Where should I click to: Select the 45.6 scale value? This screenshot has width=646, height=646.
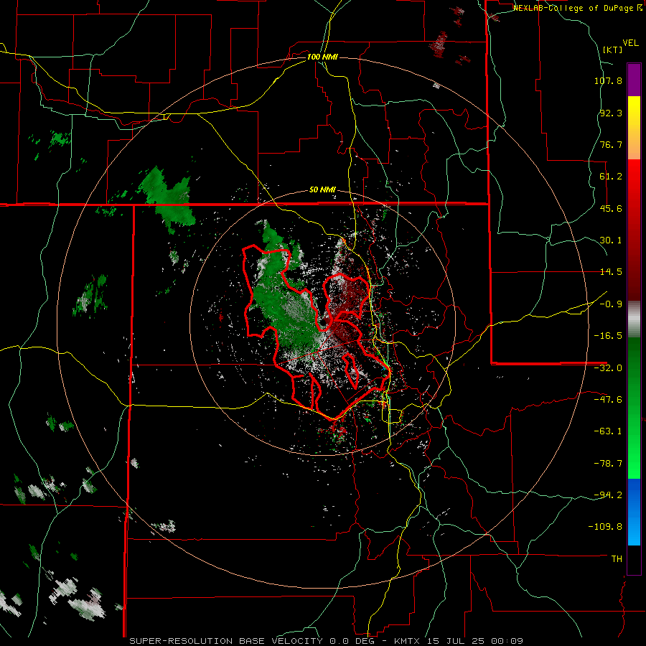point(611,208)
